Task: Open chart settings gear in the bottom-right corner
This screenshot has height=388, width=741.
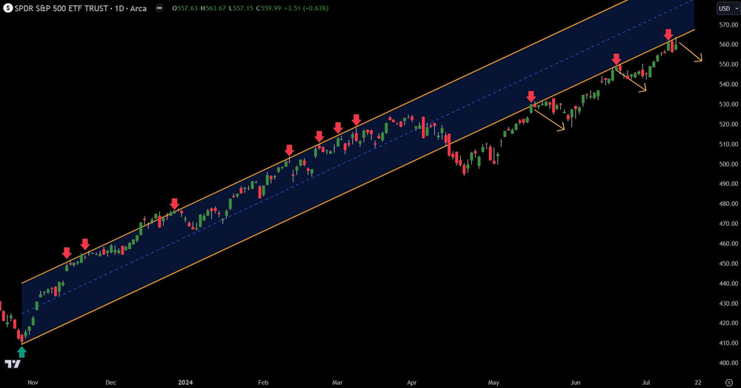Action: [x=728, y=382]
